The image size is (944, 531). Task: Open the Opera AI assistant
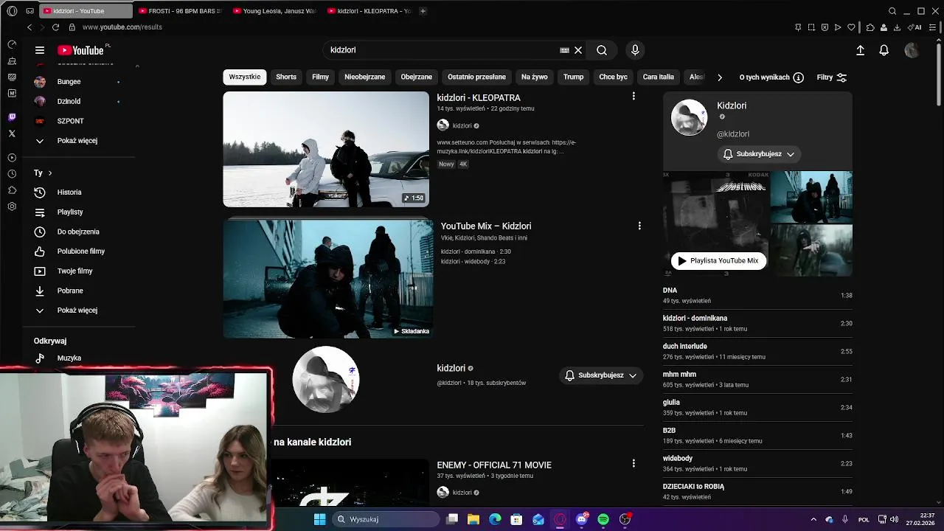tap(914, 27)
